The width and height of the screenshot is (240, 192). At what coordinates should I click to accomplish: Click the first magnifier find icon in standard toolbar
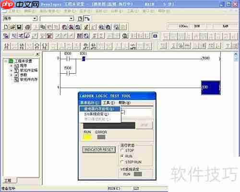pos(64,27)
